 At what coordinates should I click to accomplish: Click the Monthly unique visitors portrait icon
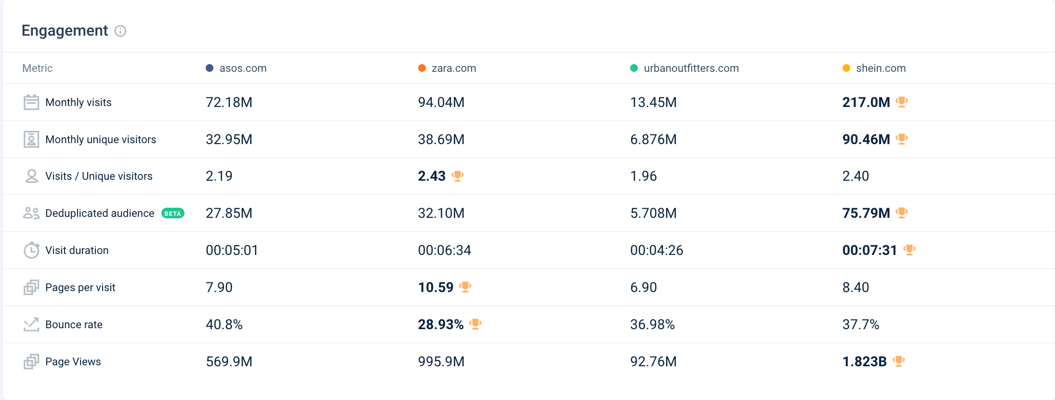(31, 139)
